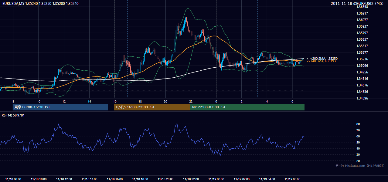
Task: Click price level 1.34816 on the axis
Action: click(x=362, y=79)
